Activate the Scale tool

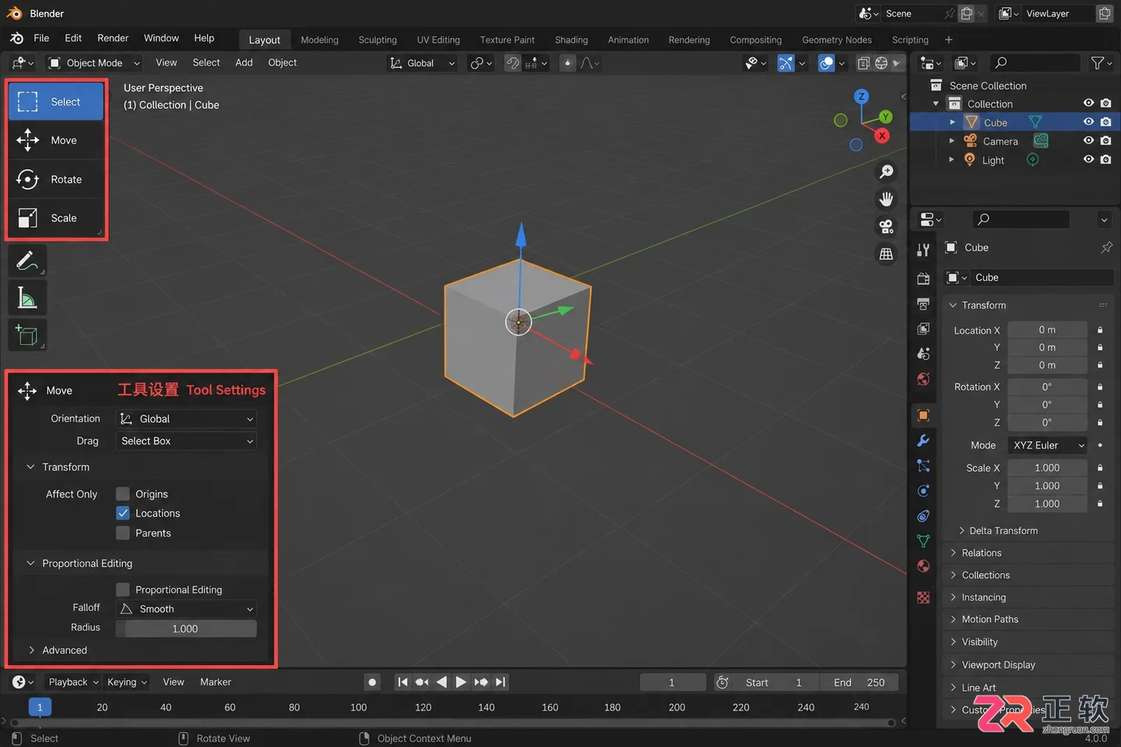point(56,219)
